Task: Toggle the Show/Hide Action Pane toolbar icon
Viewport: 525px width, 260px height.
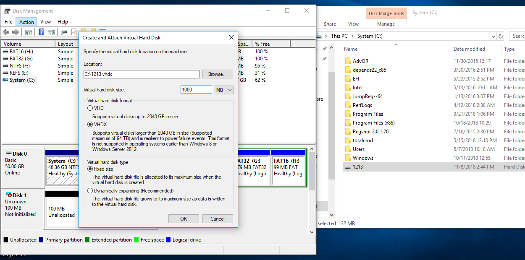Action: [x=51, y=32]
